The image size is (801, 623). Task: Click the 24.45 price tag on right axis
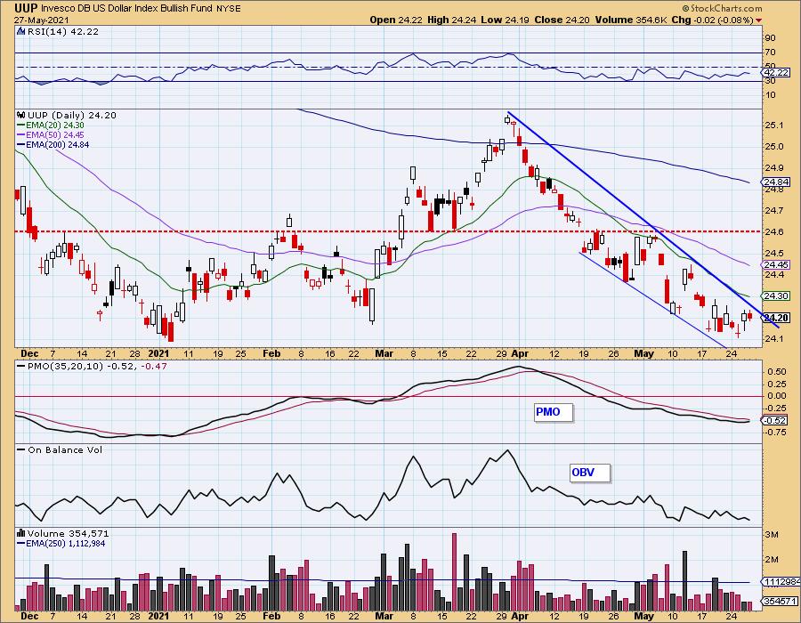(776, 264)
